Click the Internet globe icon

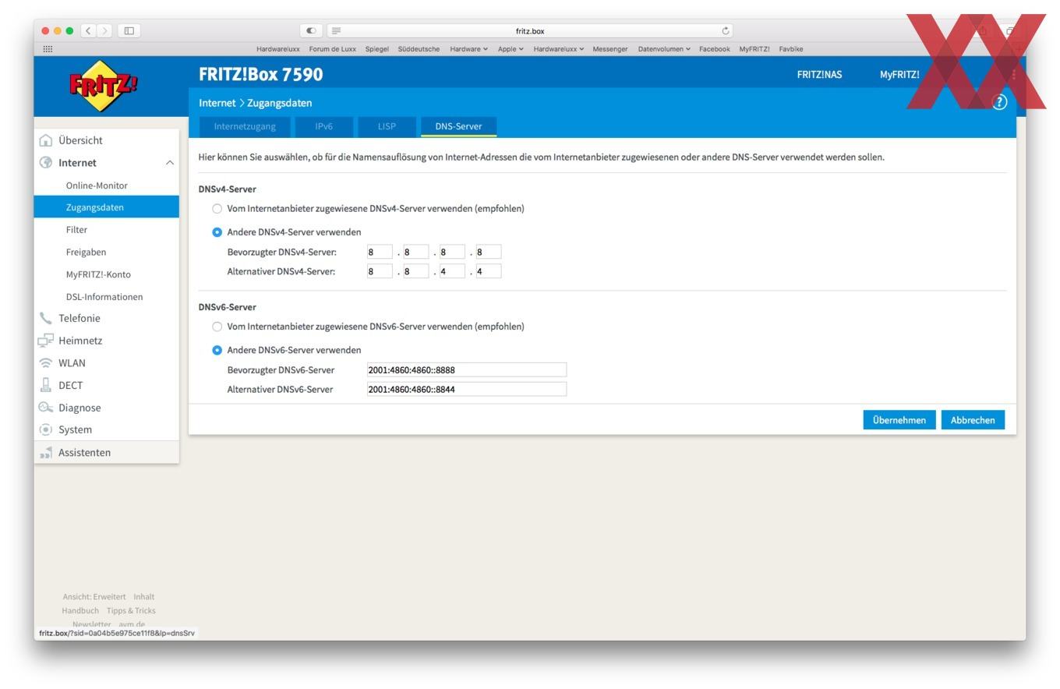(46, 163)
